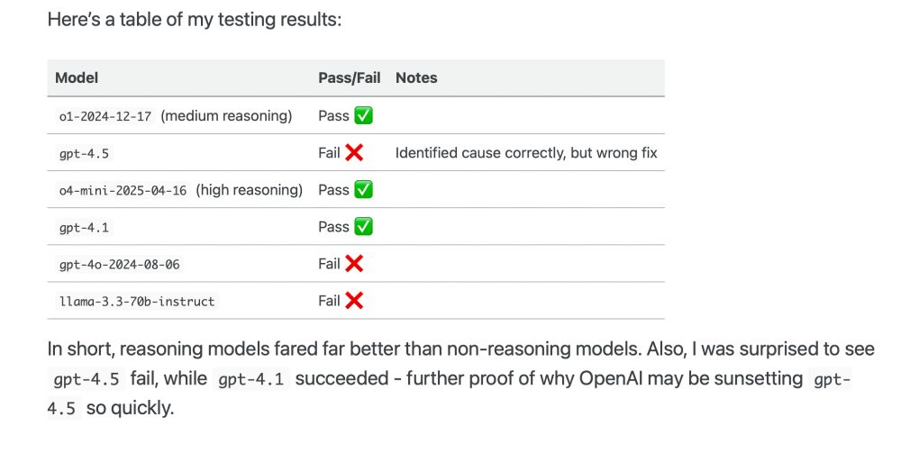Click the green checkmark in the o4-mini row
Viewport: 901px width, 453px height.
[x=363, y=189]
